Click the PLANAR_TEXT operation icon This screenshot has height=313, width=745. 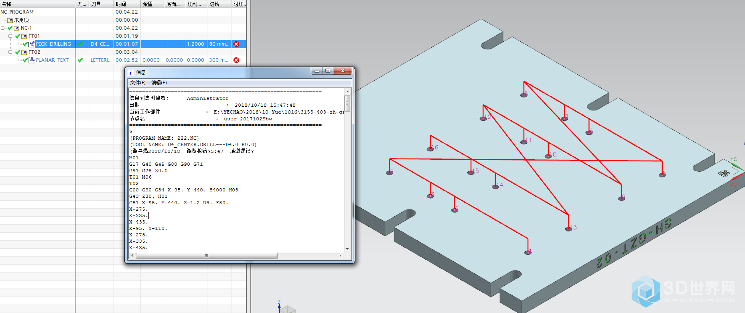click(x=31, y=60)
